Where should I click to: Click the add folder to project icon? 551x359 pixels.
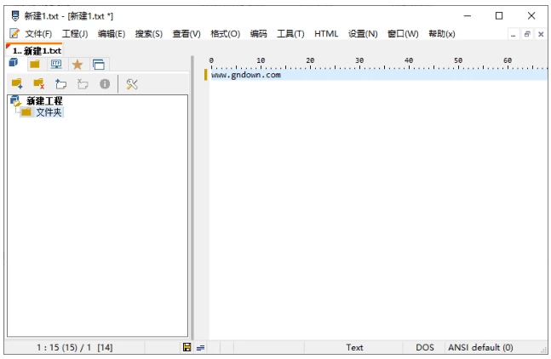pos(16,83)
